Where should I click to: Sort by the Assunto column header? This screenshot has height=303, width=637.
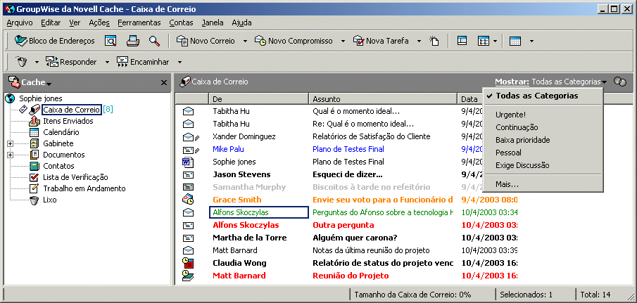click(383, 99)
